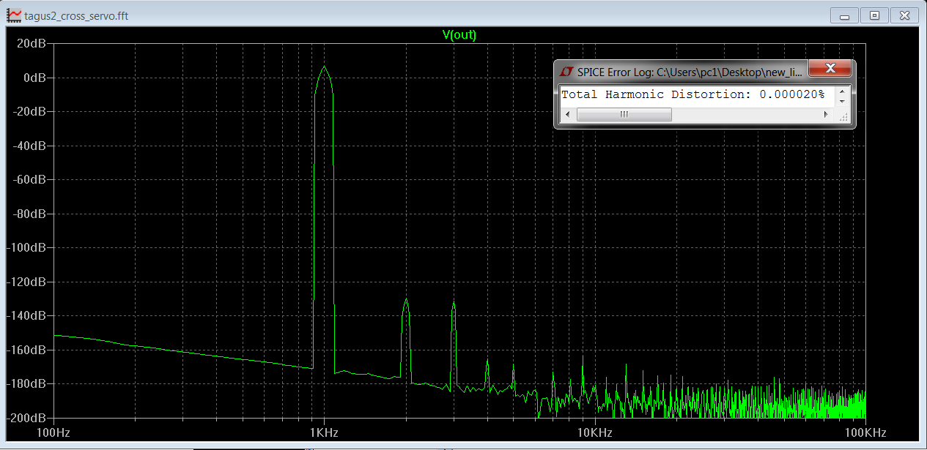Click the -40dB axis label

click(30, 146)
